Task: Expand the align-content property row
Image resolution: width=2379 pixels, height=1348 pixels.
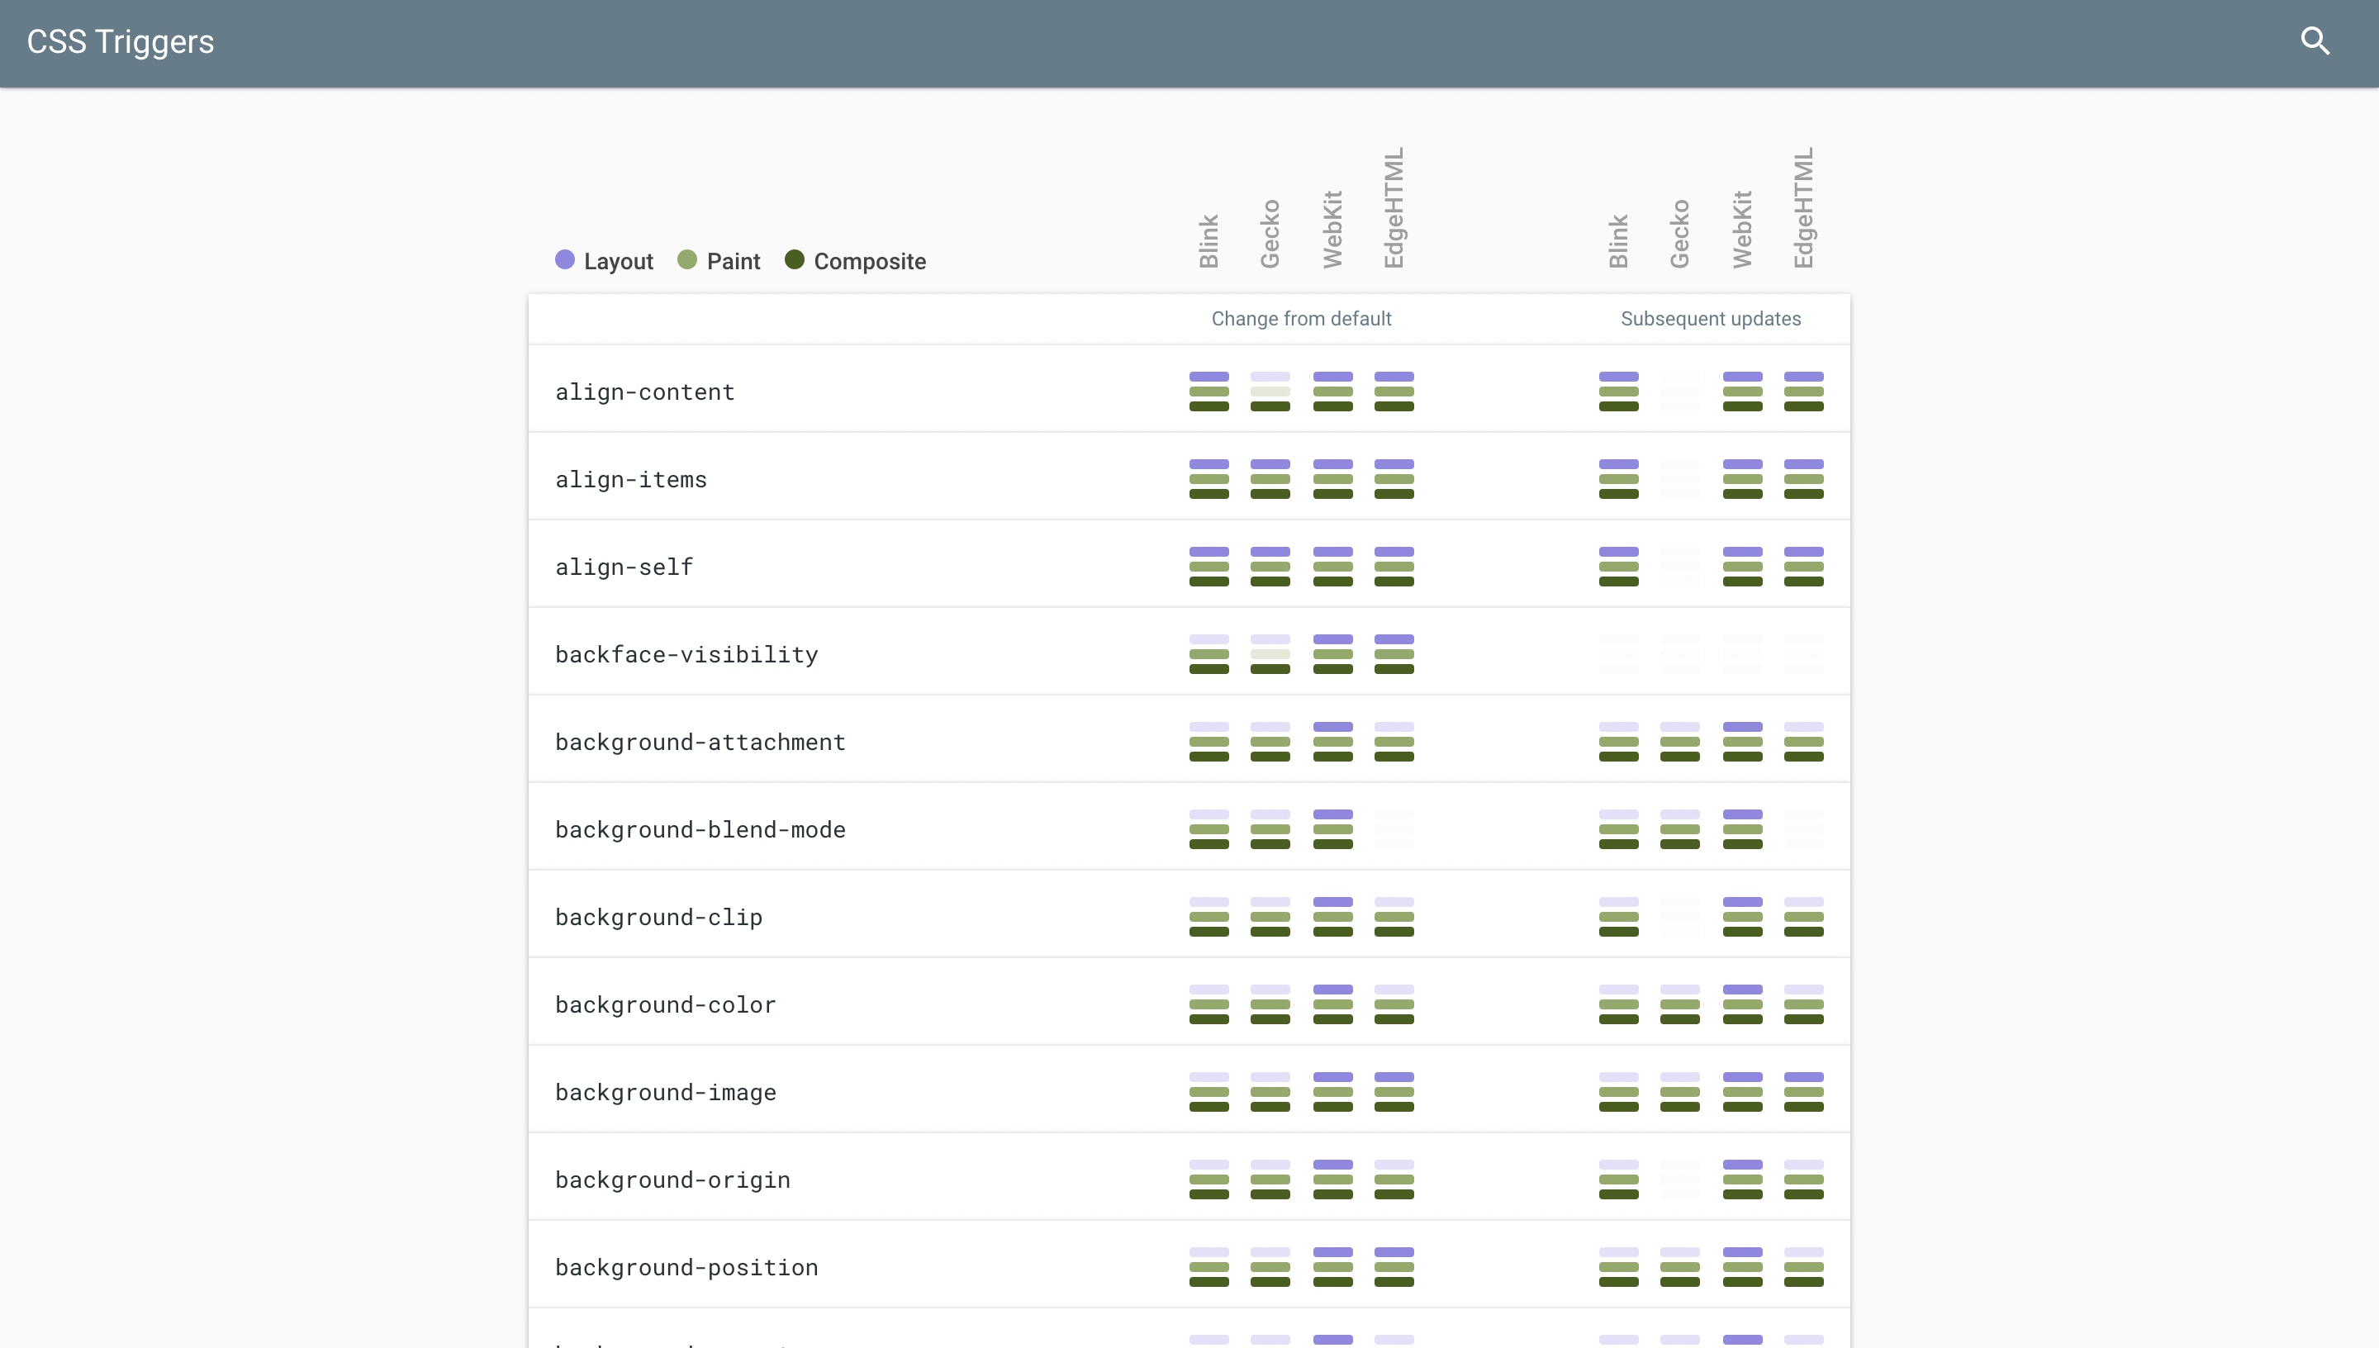Action: (645, 392)
